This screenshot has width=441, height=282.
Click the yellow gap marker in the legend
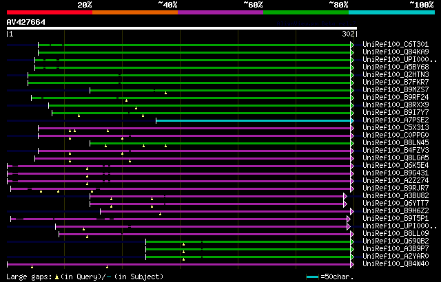pyautogui.click(x=57, y=277)
